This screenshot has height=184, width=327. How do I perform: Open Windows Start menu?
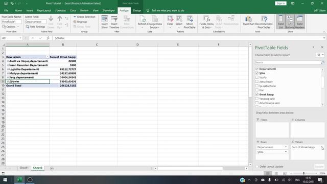(5, 180)
